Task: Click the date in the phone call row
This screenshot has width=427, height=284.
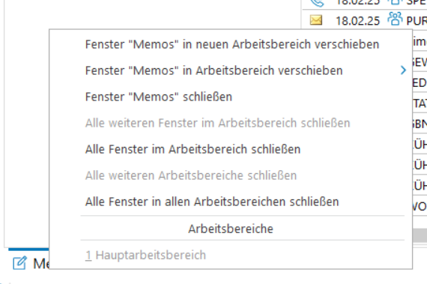Action: [357, 2]
